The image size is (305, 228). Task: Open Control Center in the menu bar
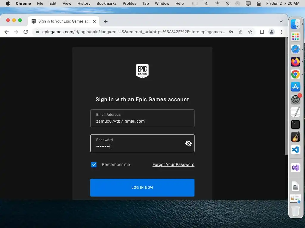(x=259, y=4)
